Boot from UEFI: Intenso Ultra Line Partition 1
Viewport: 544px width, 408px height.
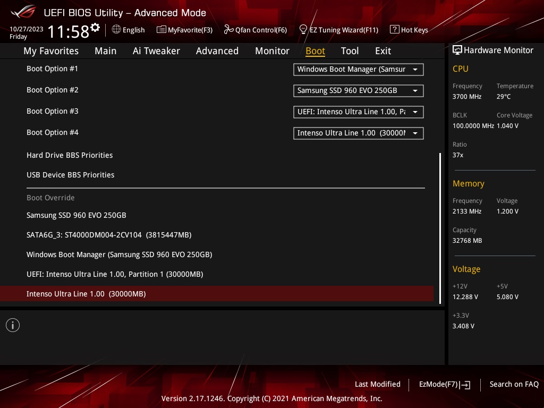[115, 274]
